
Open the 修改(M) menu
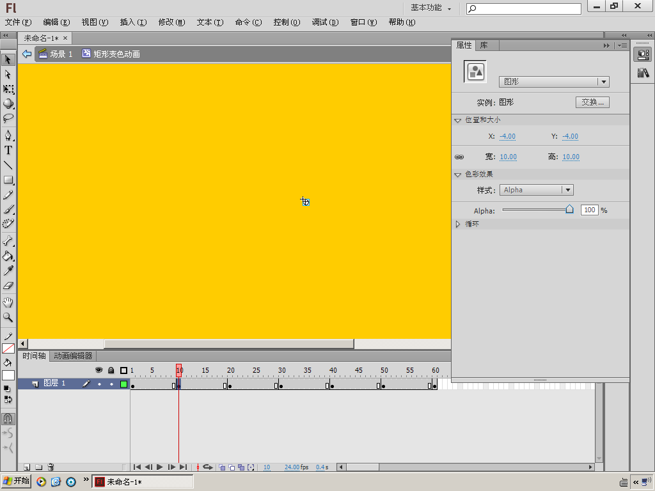click(171, 22)
